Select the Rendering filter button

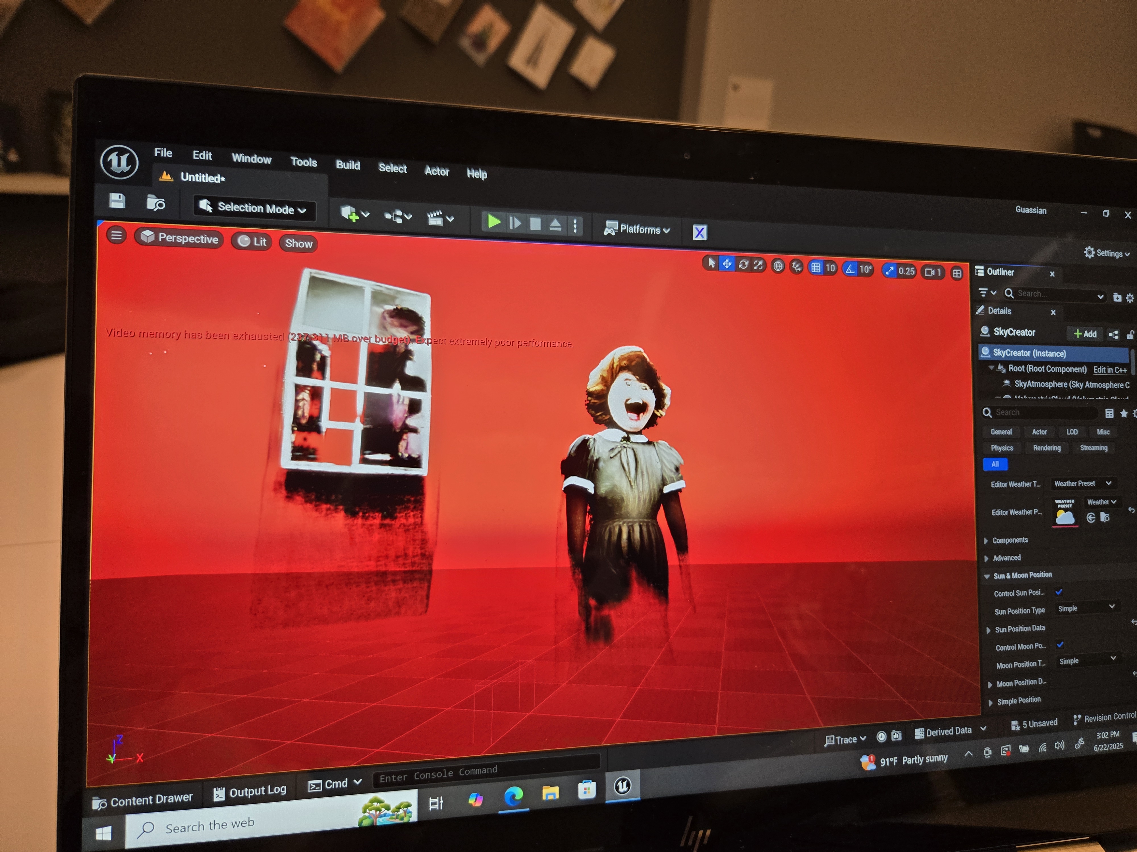pos(1047,448)
